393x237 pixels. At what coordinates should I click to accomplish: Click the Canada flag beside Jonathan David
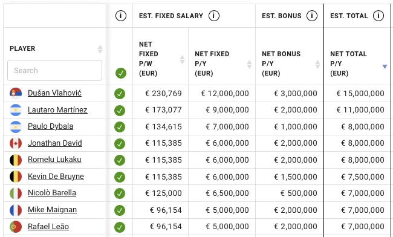16,143
